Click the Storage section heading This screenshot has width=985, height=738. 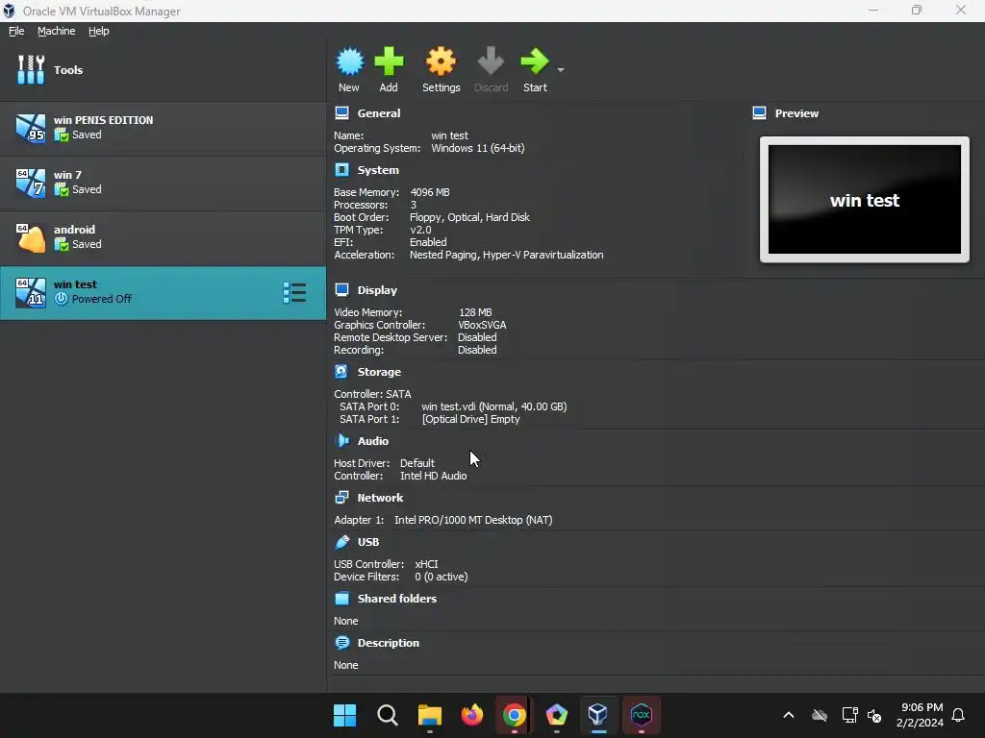(379, 372)
